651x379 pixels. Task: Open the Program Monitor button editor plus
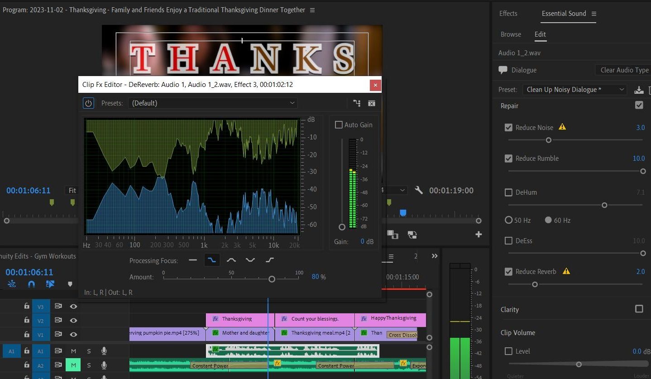pyautogui.click(x=479, y=235)
